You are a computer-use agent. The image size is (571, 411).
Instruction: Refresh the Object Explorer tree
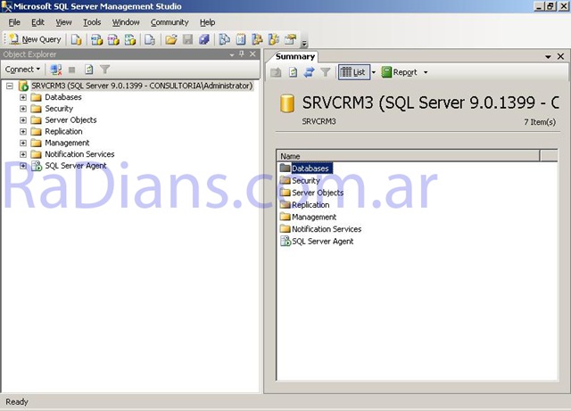88,69
